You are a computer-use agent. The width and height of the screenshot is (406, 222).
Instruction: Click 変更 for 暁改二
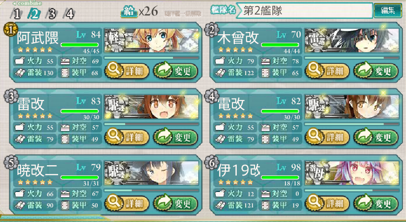pos(176,203)
